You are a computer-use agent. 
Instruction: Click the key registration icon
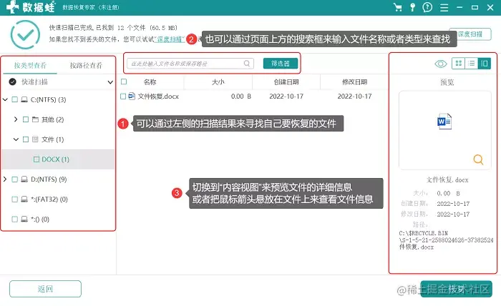(412, 7)
